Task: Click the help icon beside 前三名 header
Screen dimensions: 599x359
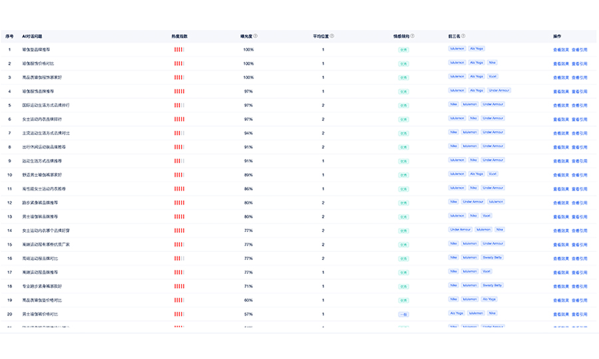Action: click(463, 36)
